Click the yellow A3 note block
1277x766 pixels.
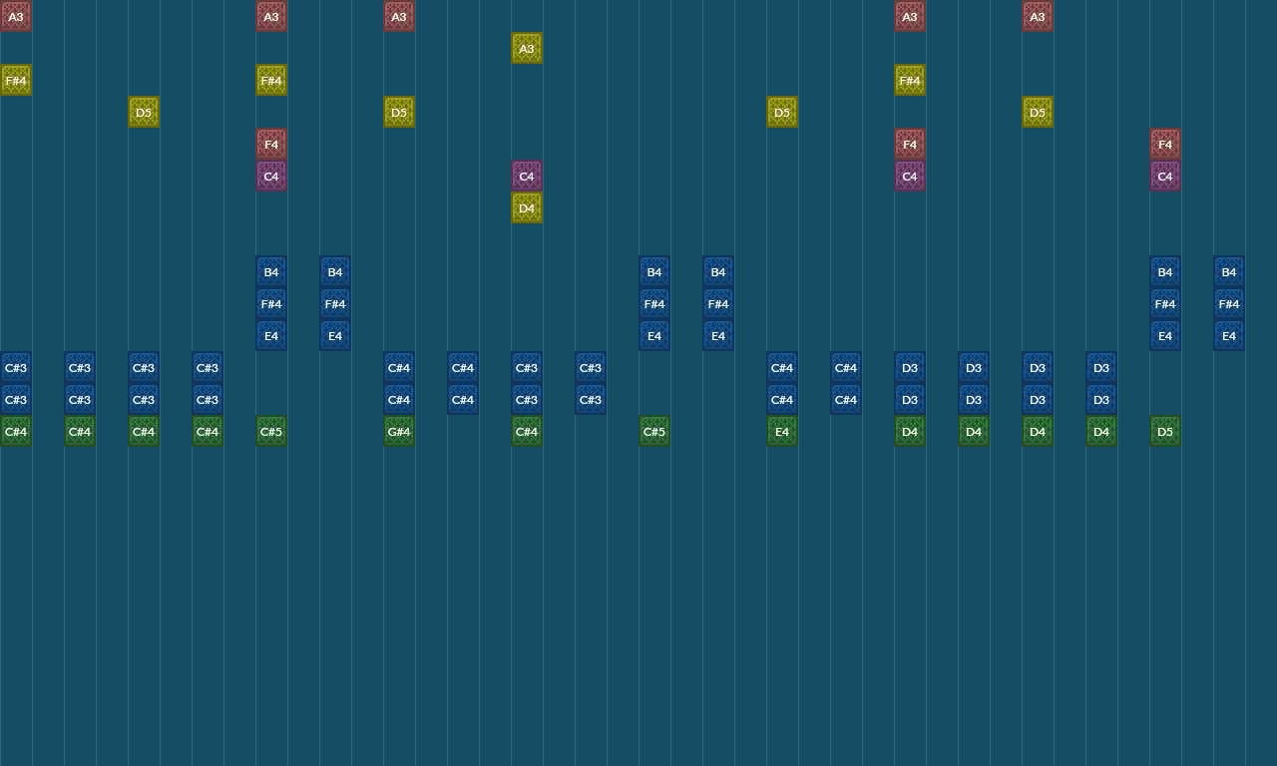[x=527, y=48]
